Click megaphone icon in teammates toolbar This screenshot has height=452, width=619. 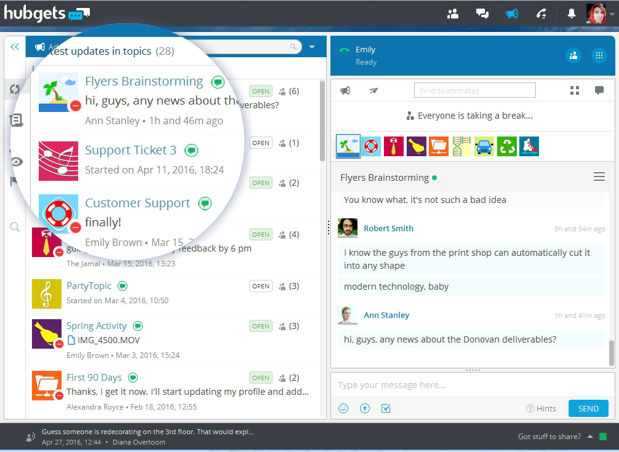(x=345, y=91)
